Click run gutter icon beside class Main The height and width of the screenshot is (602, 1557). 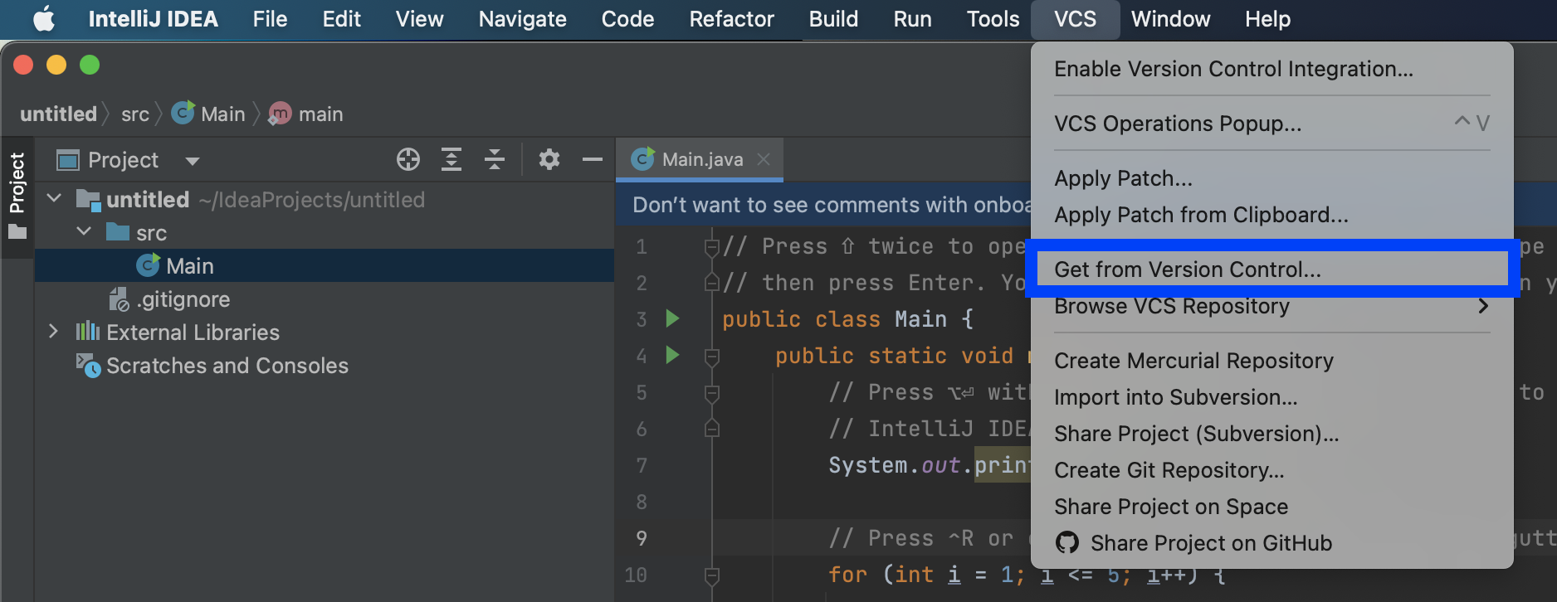tap(673, 318)
